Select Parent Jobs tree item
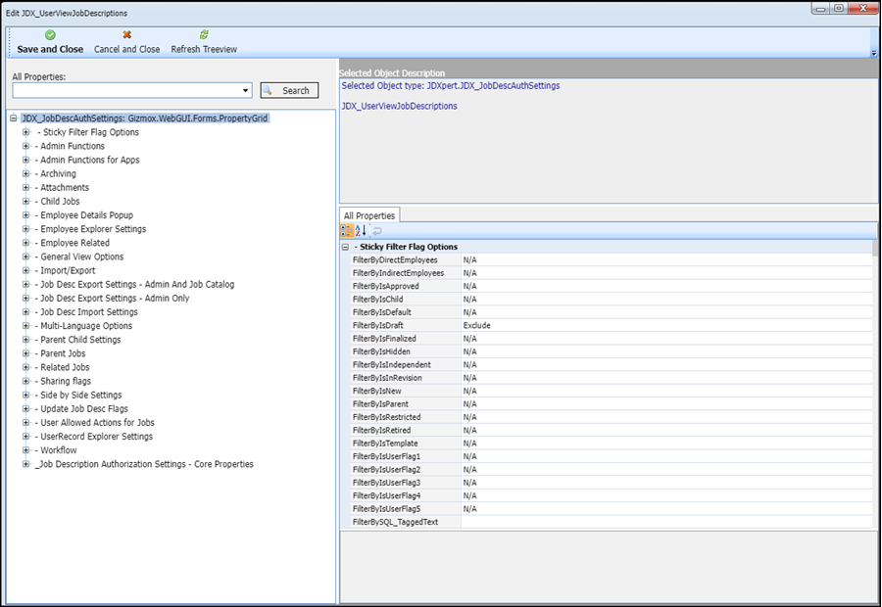 (x=61, y=353)
